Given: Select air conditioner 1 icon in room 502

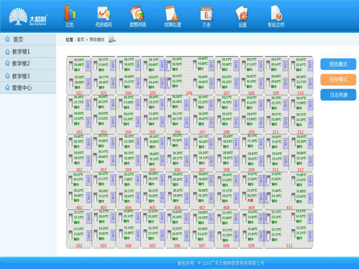Looking at the screenshot, I should 70,218.
